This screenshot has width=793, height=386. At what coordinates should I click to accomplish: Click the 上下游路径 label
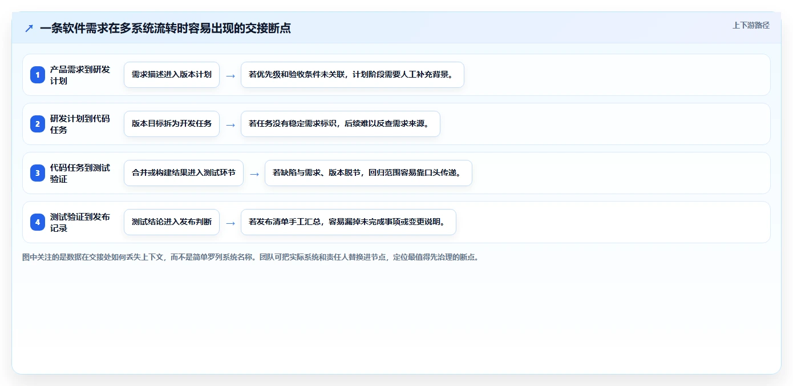[x=751, y=25]
